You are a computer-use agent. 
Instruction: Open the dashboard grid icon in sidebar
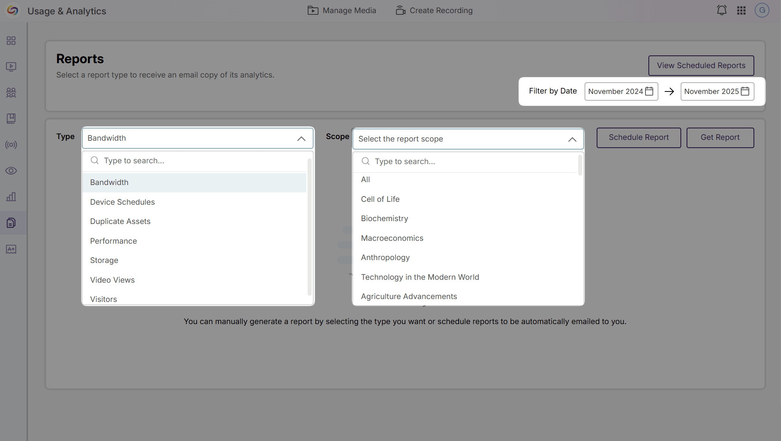11,41
